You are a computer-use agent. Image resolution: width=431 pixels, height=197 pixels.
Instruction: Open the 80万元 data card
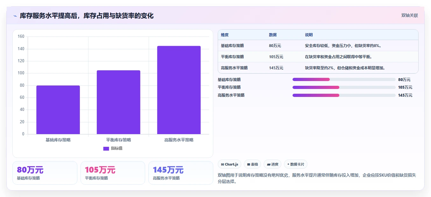[x=45, y=173]
